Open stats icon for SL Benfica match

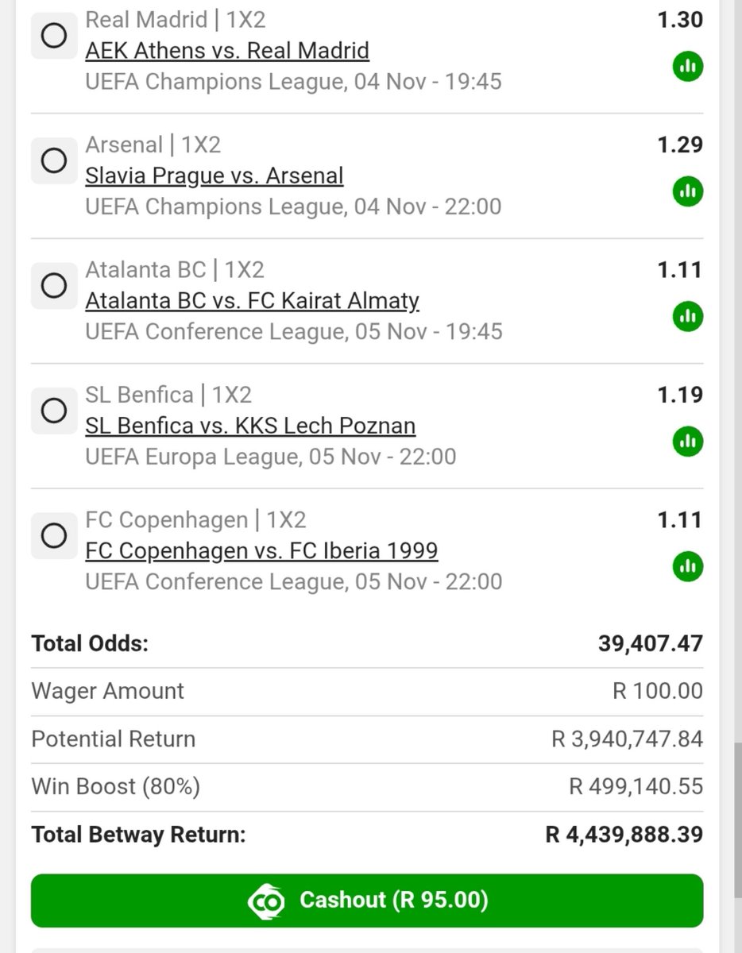point(687,442)
